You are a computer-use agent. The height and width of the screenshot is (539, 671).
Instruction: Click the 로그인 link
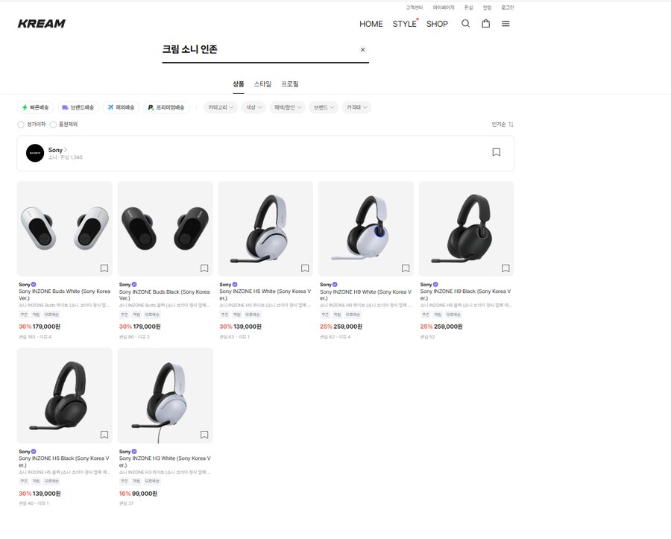point(508,7)
